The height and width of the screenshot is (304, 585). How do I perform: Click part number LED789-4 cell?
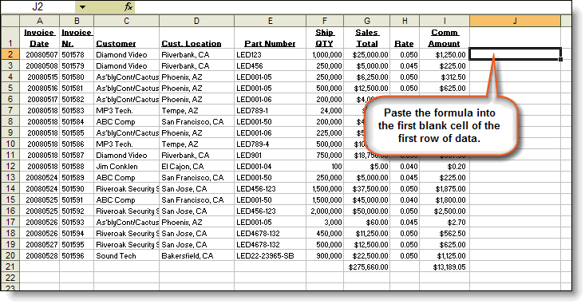pyautogui.click(x=270, y=144)
